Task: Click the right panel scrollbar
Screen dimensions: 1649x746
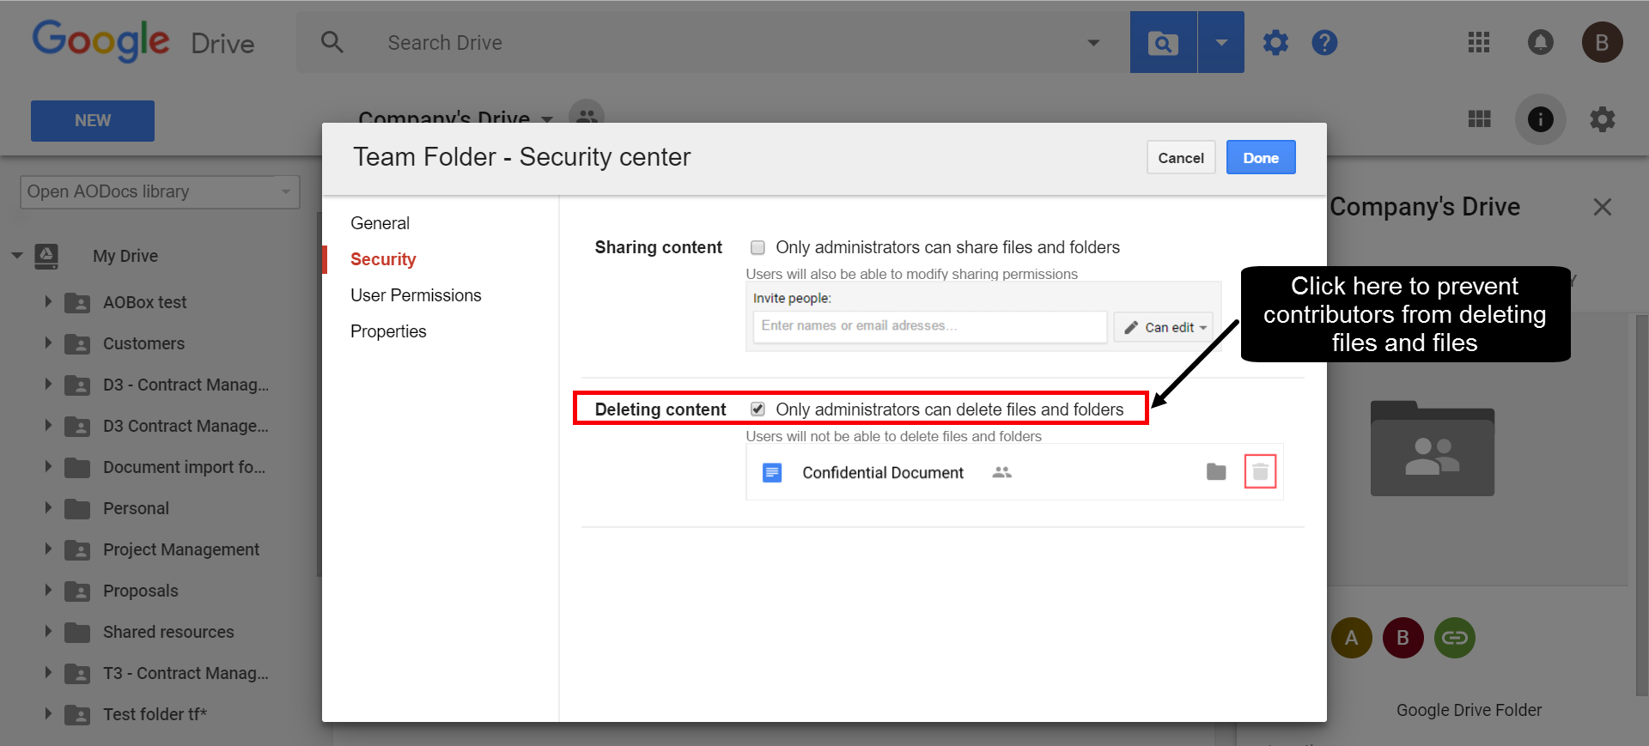Action: (x=1642, y=505)
